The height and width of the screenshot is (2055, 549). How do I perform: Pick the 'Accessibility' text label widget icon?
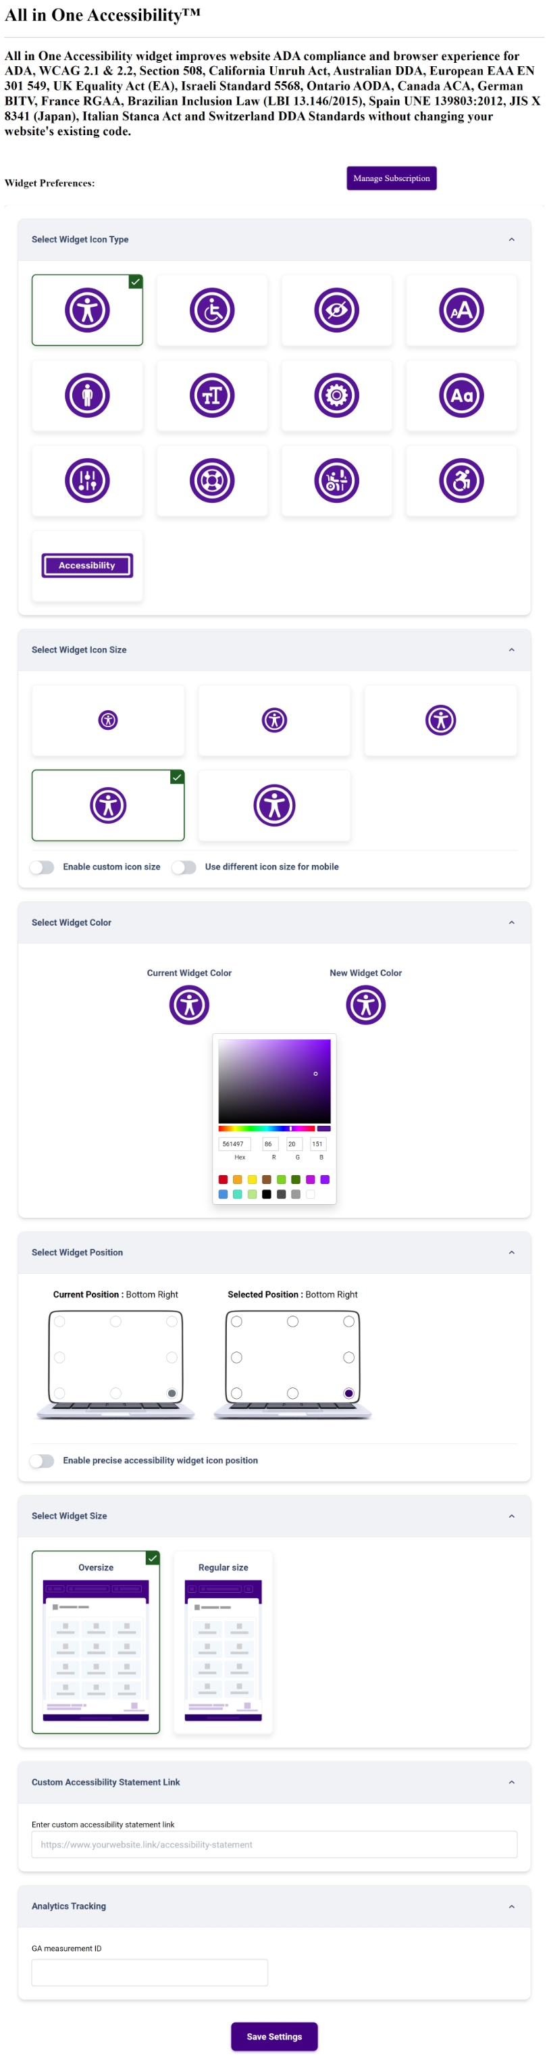(88, 565)
